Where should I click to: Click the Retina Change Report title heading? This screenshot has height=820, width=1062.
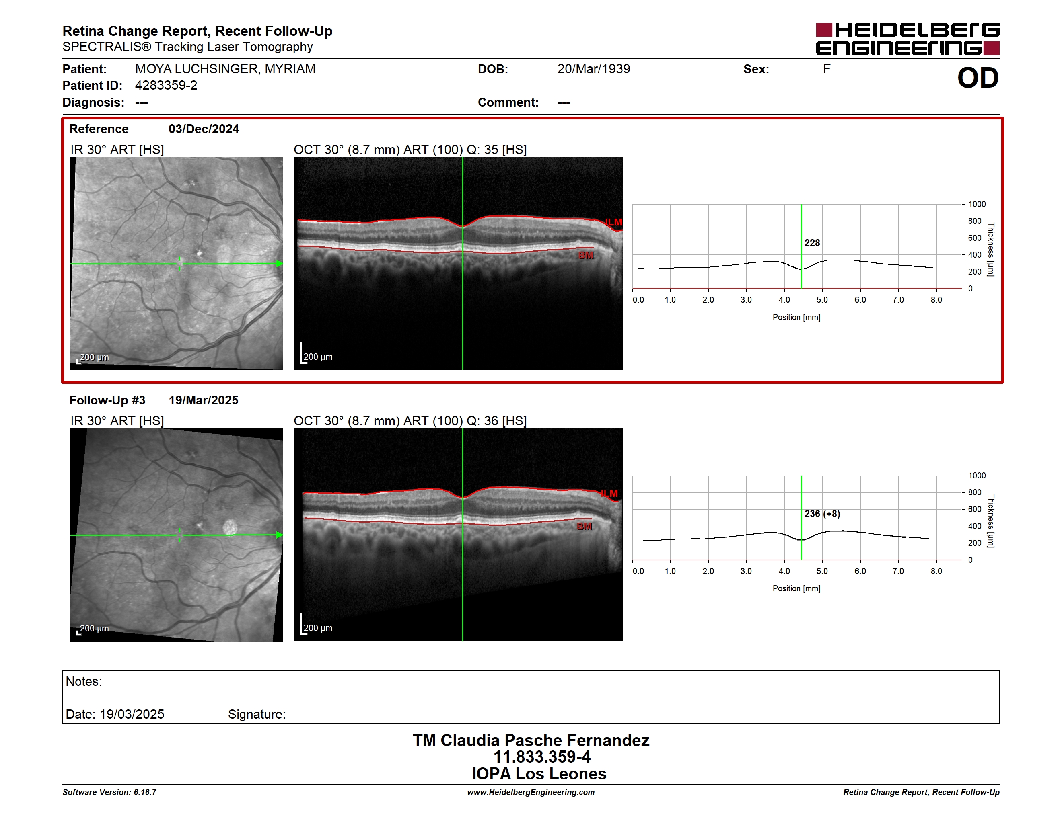tap(198, 31)
